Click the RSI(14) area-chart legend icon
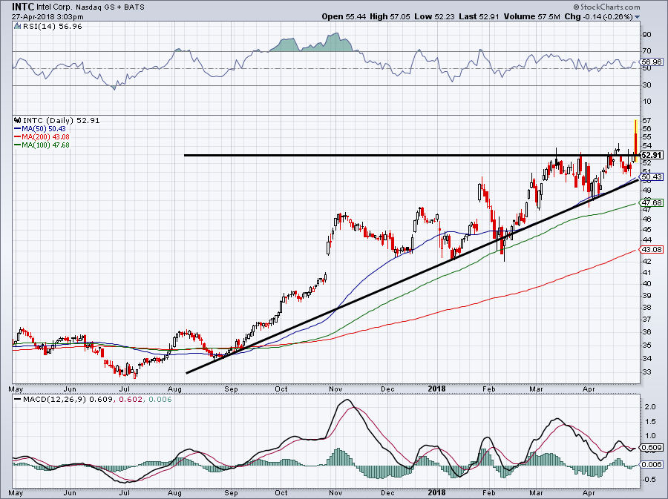The image size is (668, 499). click(x=17, y=27)
